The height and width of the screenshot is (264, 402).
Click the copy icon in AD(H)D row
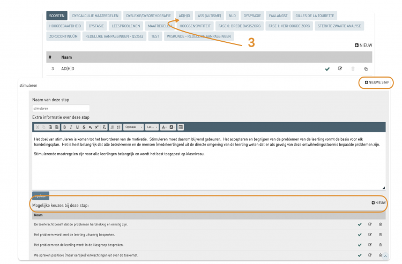(366, 69)
